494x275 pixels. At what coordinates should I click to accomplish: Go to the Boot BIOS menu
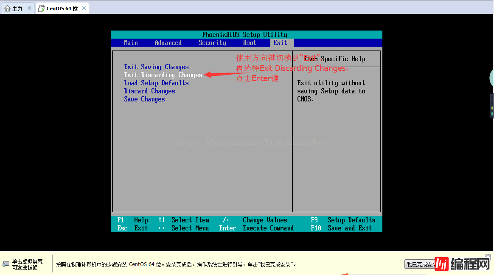tap(250, 43)
